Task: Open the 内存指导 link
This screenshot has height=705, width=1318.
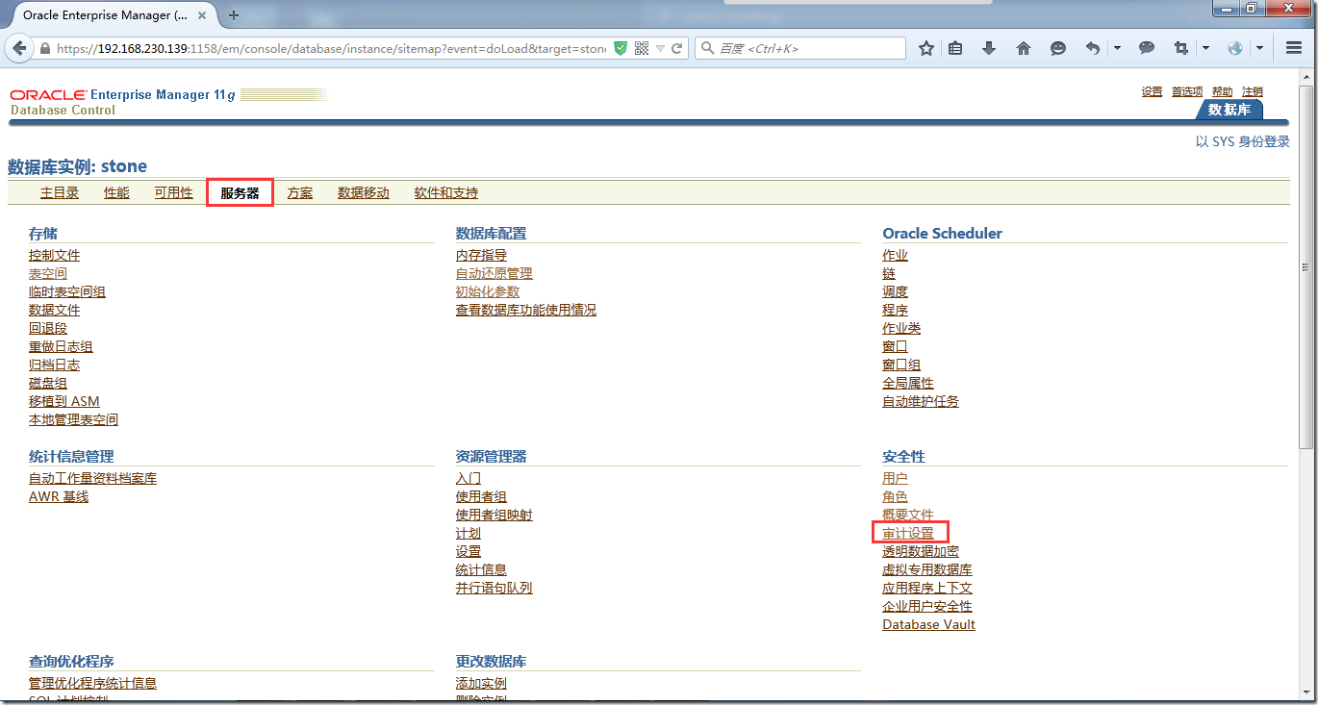Action: pyautogui.click(x=481, y=255)
